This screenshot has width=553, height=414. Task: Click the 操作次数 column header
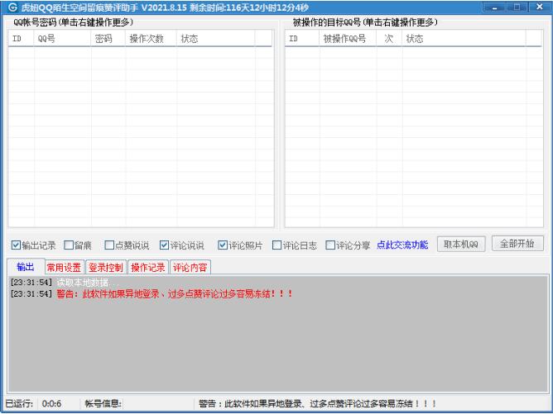[151, 38]
